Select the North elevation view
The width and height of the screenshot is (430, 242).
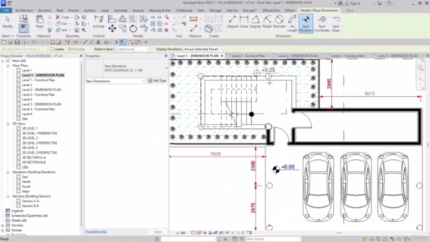[26, 182]
